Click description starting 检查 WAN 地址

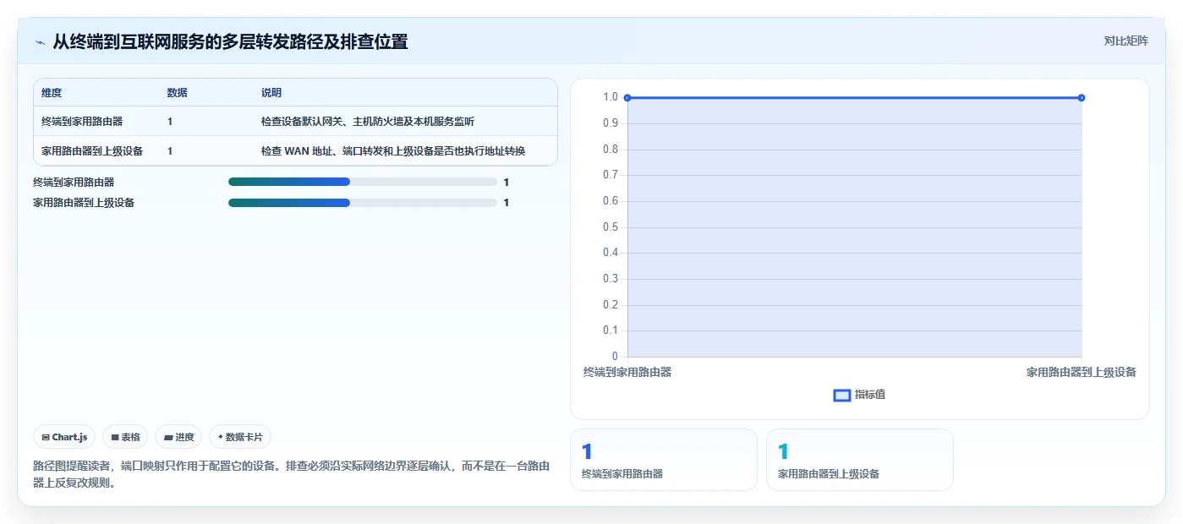point(393,151)
